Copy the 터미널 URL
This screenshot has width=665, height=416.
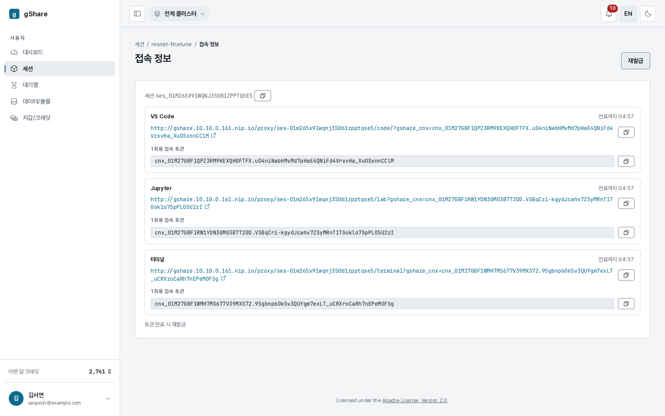tap(626, 275)
